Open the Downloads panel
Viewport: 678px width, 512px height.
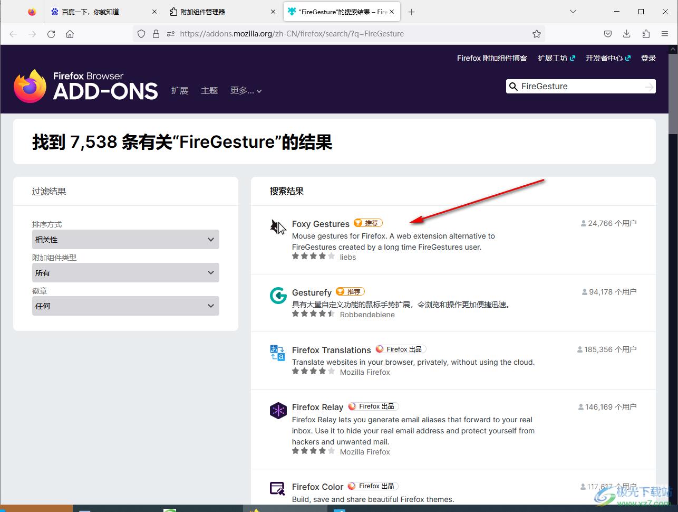pyautogui.click(x=627, y=34)
